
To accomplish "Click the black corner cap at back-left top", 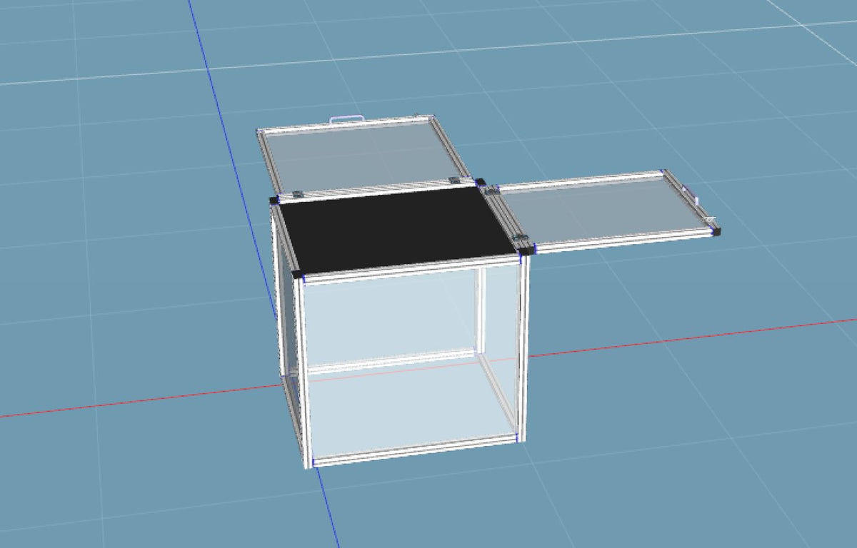I will tap(274, 201).
